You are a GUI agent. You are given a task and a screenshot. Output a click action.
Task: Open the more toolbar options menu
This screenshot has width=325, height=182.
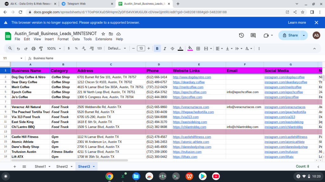coord(259,48)
